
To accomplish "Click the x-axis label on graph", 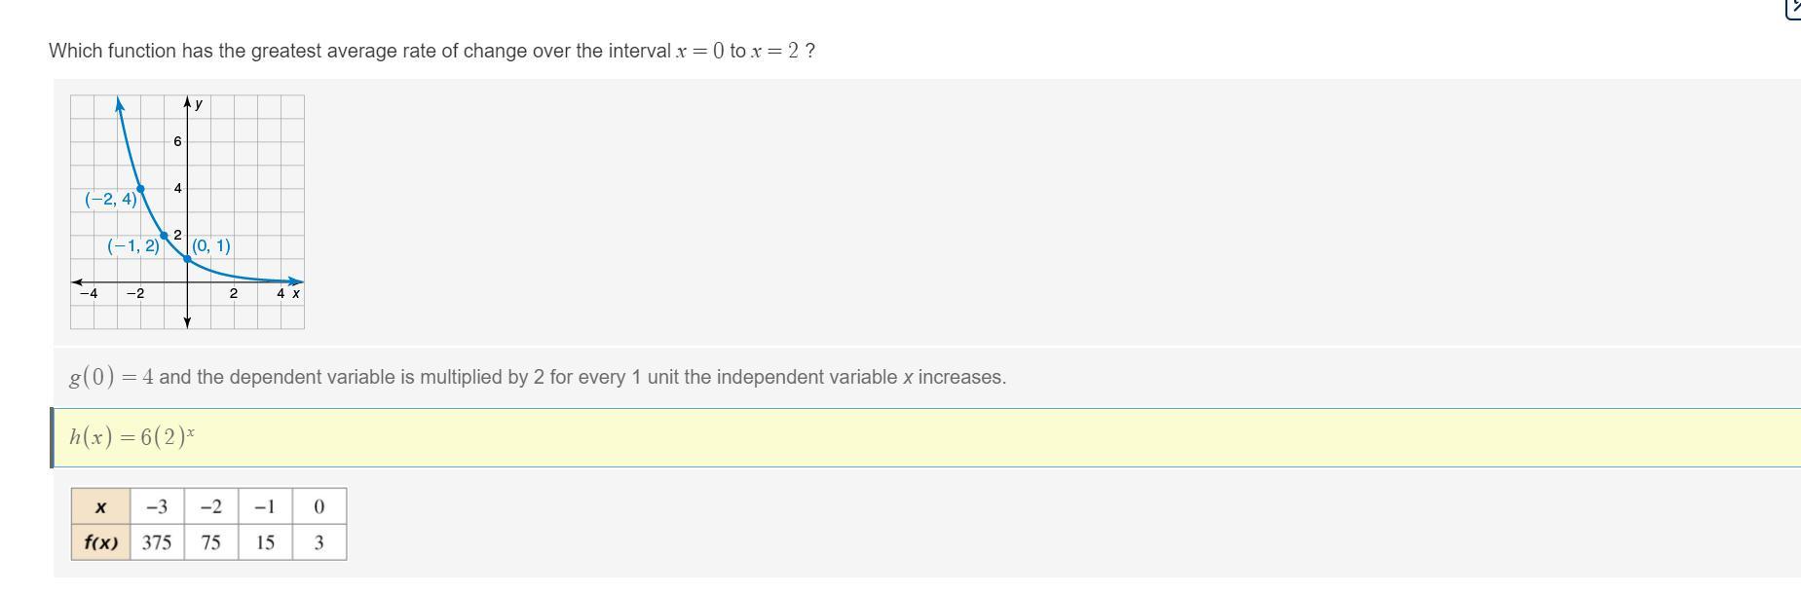I will [296, 293].
